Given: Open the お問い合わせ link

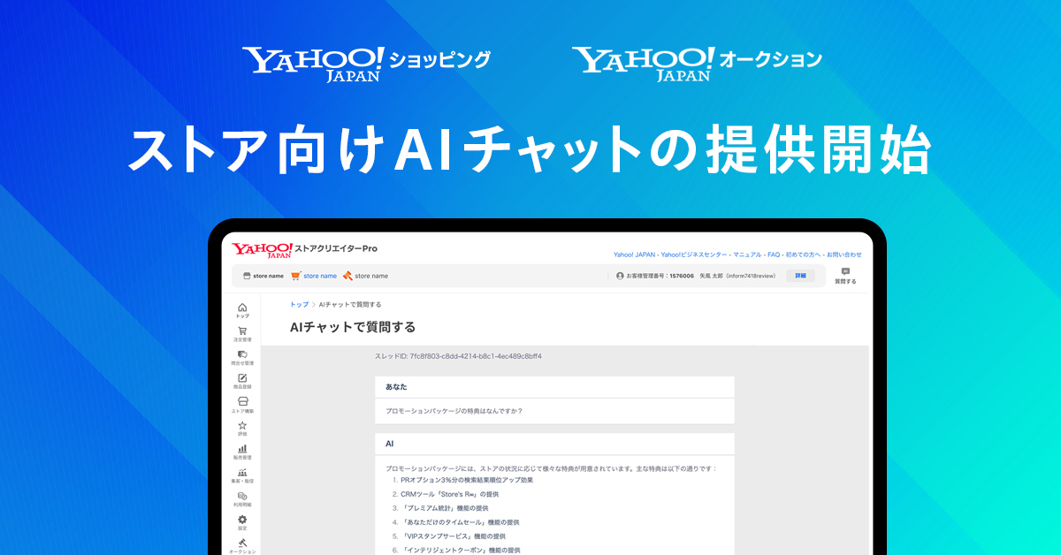Looking at the screenshot, I should click(x=844, y=255).
